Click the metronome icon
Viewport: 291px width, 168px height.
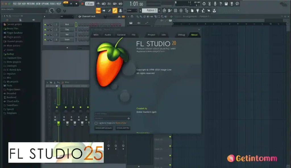(x=98, y=3)
